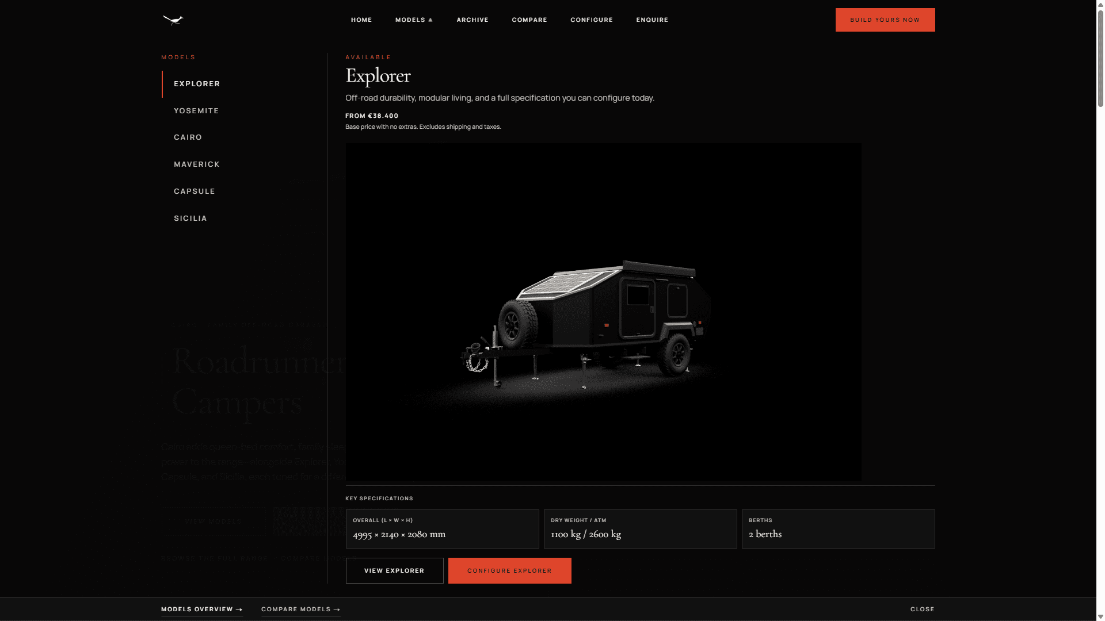Select the MAVERICK model in sidebar
The width and height of the screenshot is (1105, 621).
(196, 164)
